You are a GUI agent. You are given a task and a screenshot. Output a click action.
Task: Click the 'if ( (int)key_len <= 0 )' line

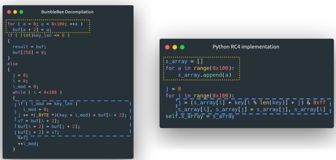point(38,35)
